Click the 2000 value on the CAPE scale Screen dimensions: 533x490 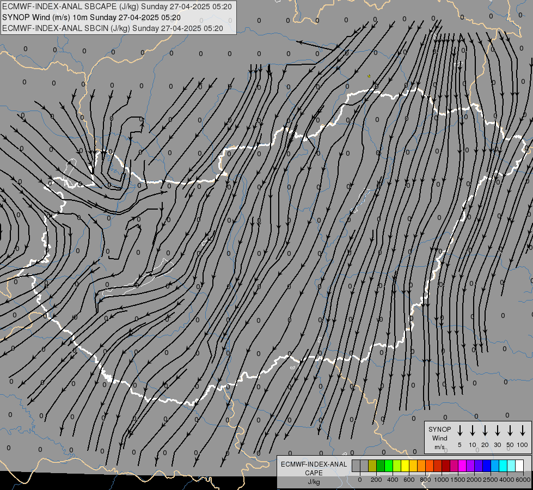click(474, 480)
